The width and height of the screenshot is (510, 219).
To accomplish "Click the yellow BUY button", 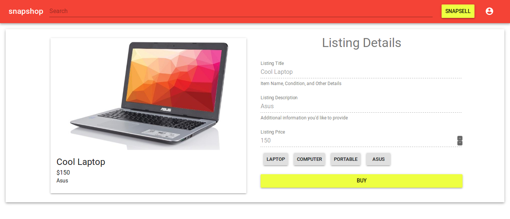I will pyautogui.click(x=362, y=181).
